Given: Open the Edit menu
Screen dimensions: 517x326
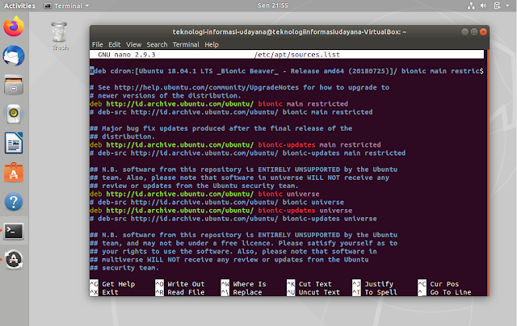Looking at the screenshot, I should [x=115, y=44].
